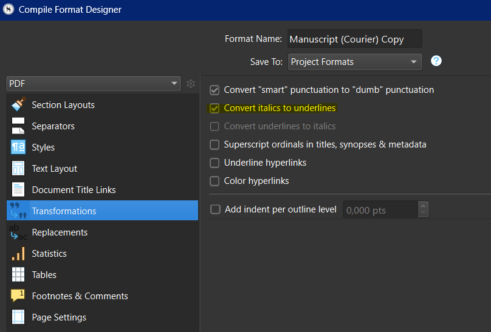491x332 pixels.
Task: Click the Section Layouts brush icon
Action: tap(18, 104)
